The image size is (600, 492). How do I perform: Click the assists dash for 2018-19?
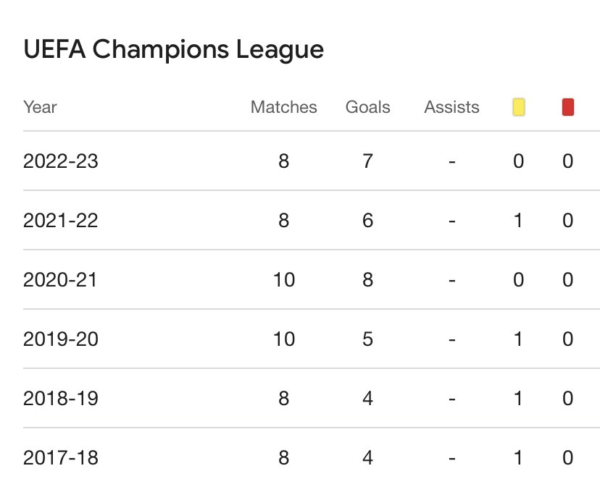coord(452,399)
